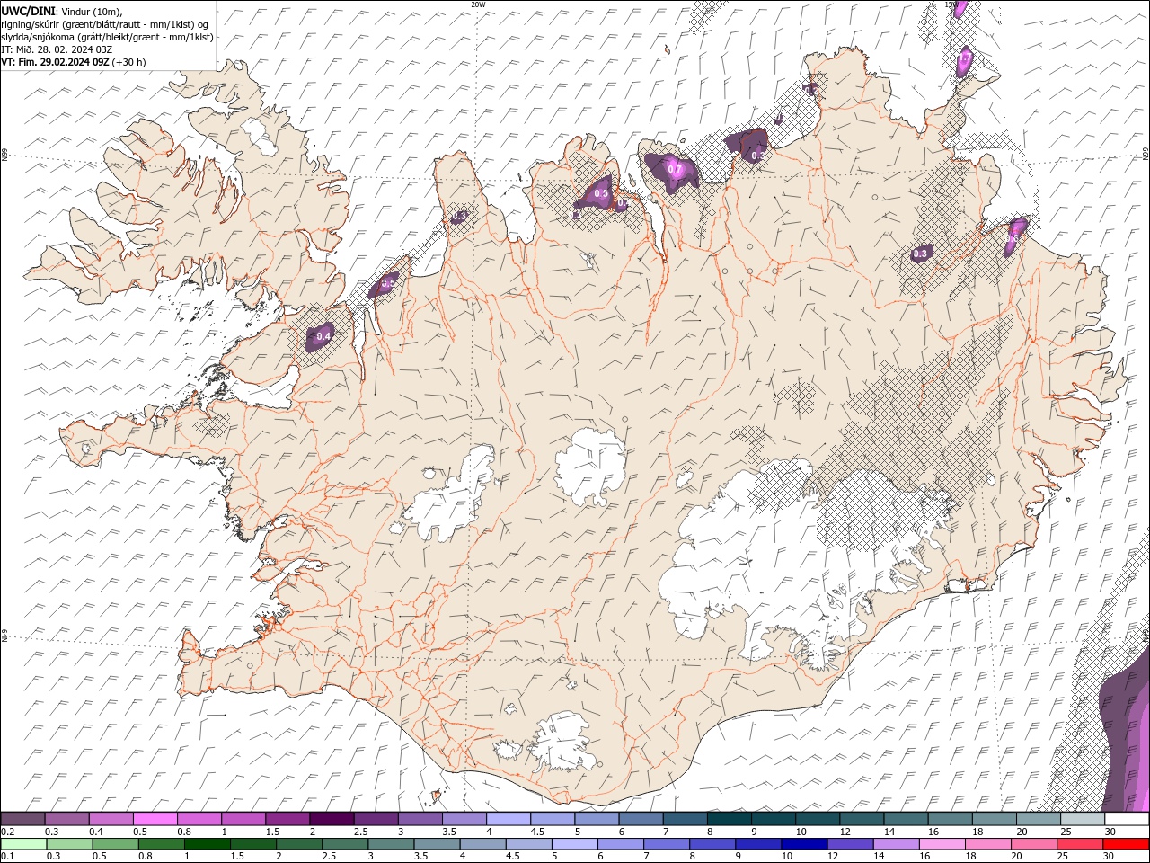Click the purple snow band off the southeast coast
This screenshot has height=863, width=1150.
(x=1127, y=737)
